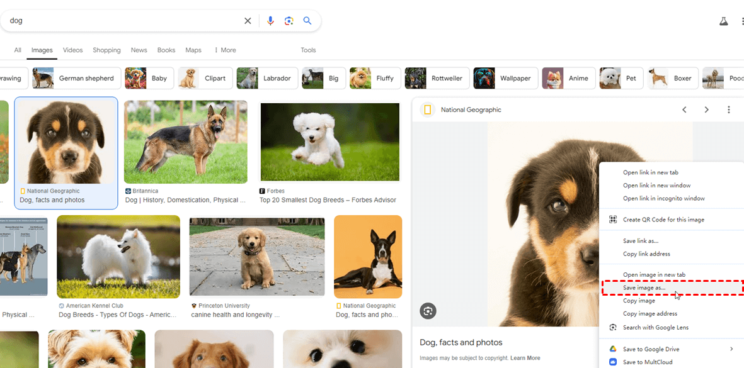Click the Learn More copyright link
The height and width of the screenshot is (368, 744).
pos(525,358)
